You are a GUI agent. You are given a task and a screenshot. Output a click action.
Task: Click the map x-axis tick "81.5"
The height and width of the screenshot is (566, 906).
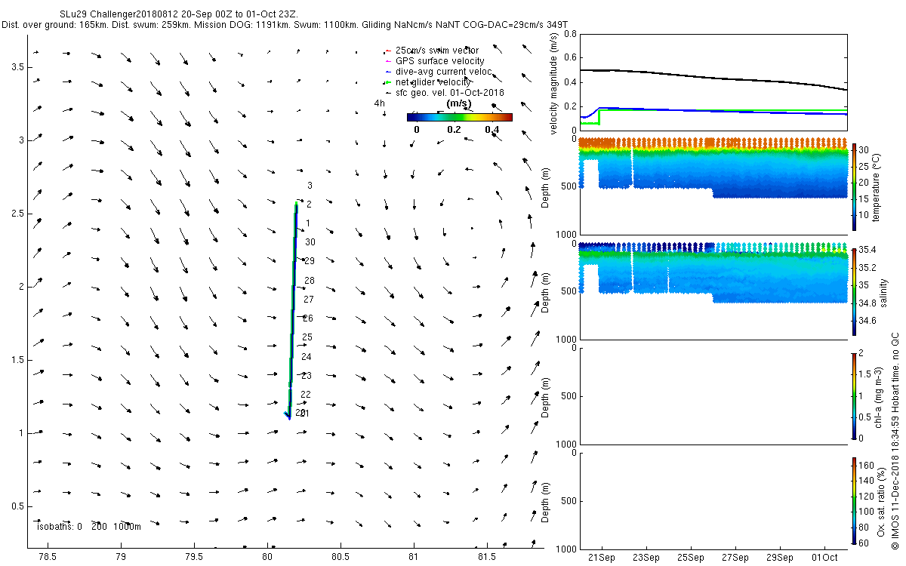click(x=487, y=557)
